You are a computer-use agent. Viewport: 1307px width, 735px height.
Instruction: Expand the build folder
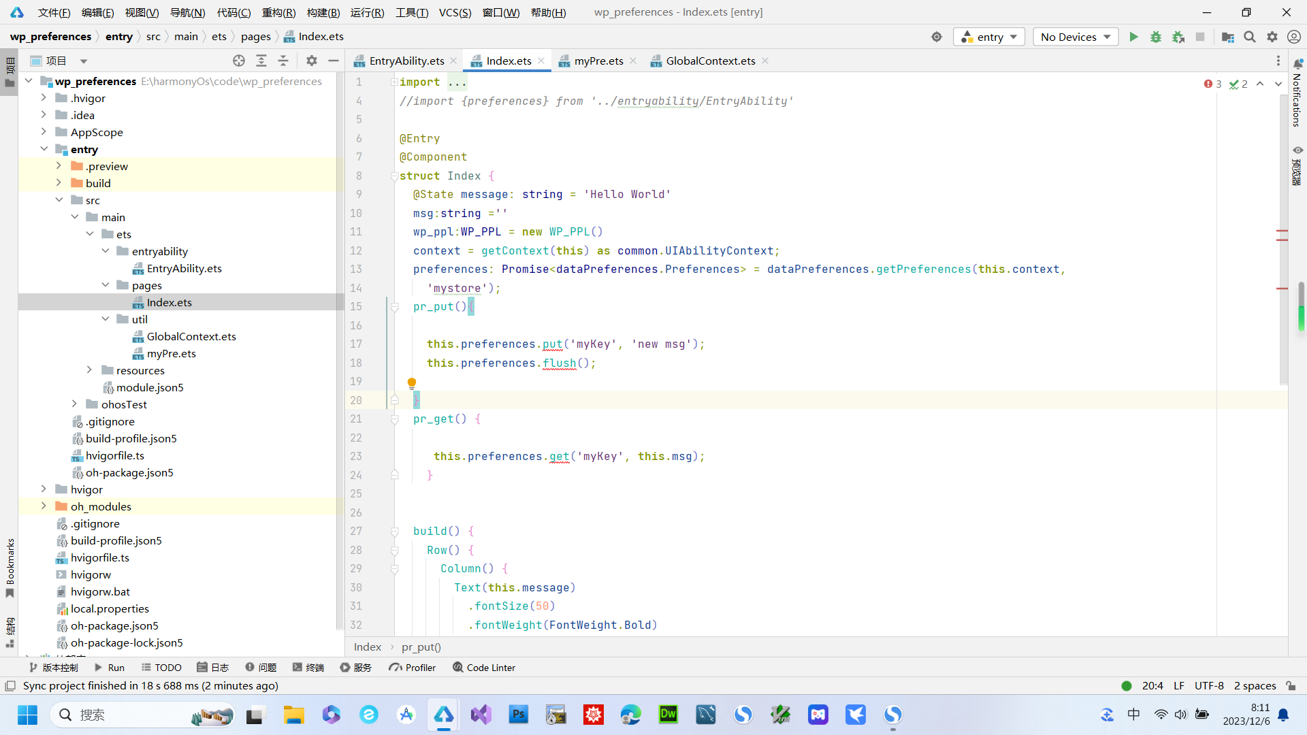pyautogui.click(x=59, y=183)
